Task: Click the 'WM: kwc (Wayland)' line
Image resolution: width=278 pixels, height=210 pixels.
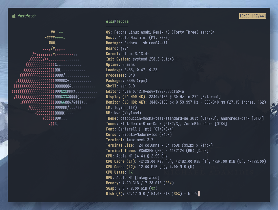Action: (123, 113)
